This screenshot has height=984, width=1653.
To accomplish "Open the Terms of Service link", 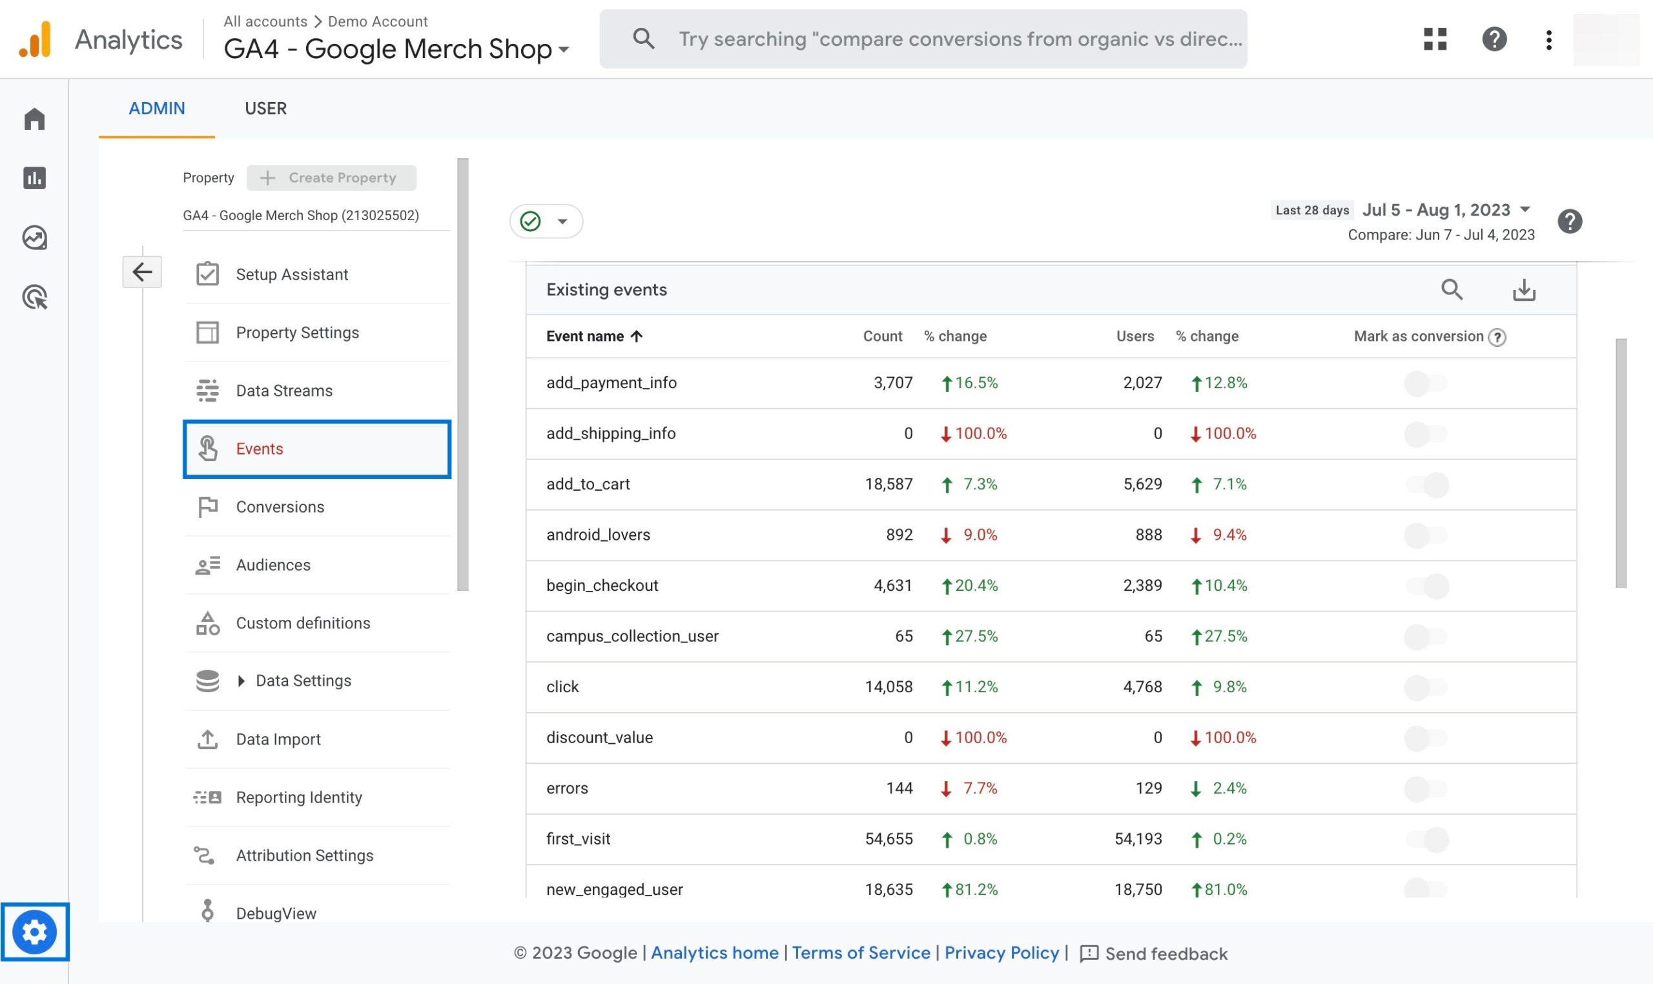I will (x=861, y=953).
